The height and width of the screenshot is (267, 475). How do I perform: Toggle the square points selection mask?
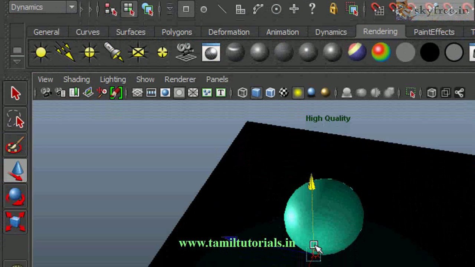186,9
